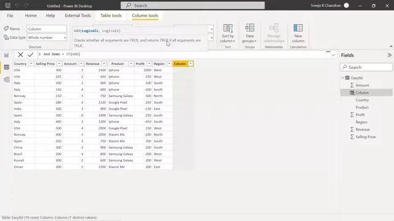
Task: Click the sigma icon beside Revenue field
Action: coord(352,130)
